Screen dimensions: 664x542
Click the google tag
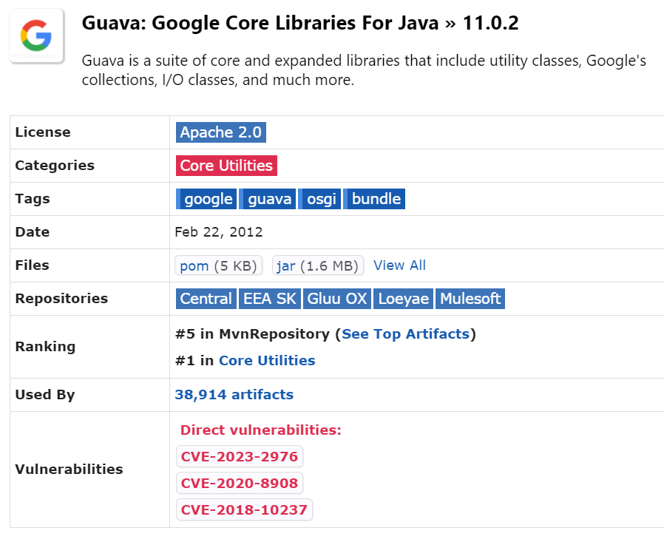[x=207, y=199]
